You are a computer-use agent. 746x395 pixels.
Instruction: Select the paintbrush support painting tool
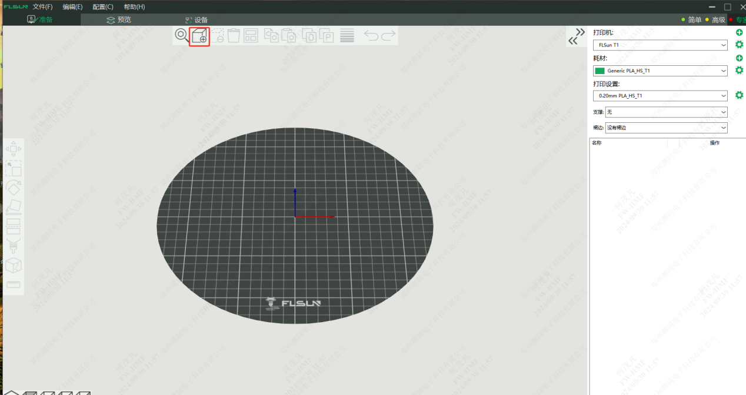point(13,246)
